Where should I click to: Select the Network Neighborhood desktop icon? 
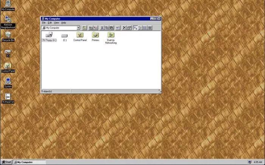pos(8,22)
